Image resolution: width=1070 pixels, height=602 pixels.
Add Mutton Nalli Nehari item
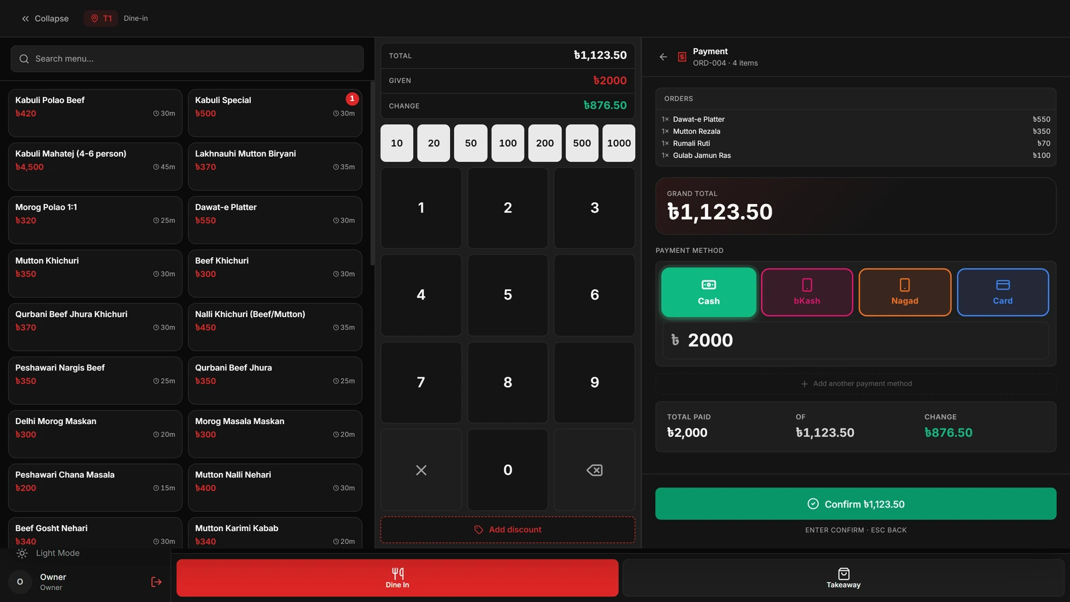point(275,488)
